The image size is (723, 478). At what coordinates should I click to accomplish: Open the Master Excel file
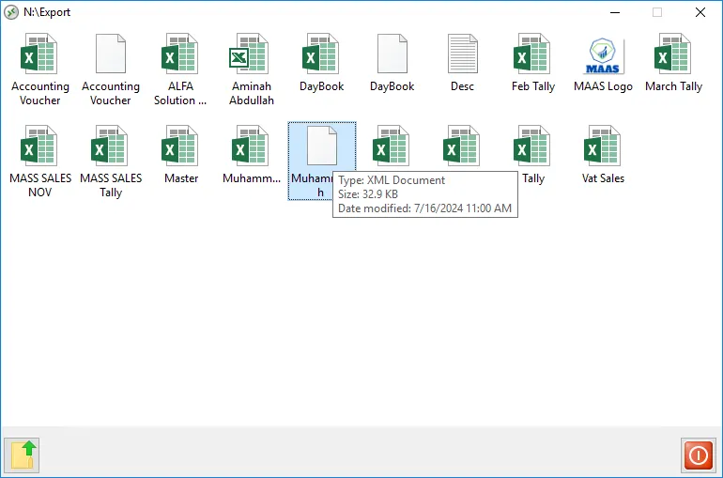coord(180,146)
